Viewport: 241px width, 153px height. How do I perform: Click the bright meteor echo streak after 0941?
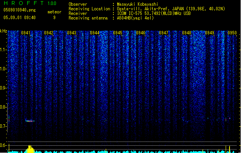click(x=30, y=121)
